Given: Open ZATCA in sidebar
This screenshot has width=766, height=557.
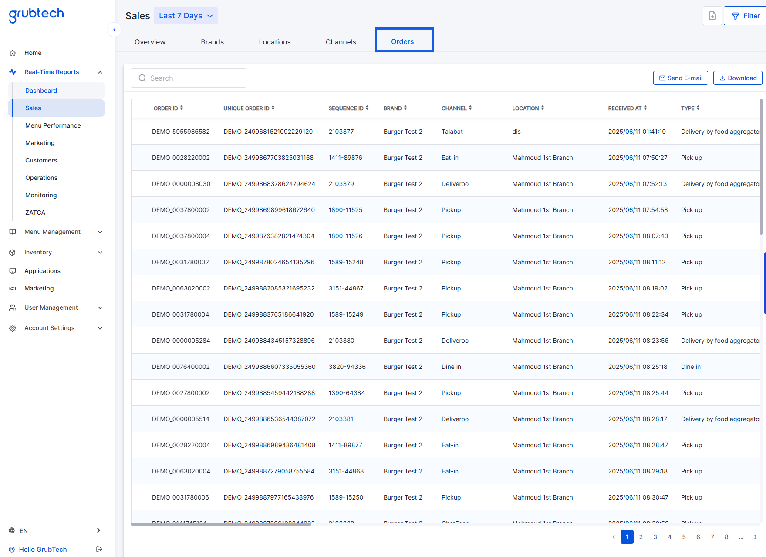Looking at the screenshot, I should point(35,213).
